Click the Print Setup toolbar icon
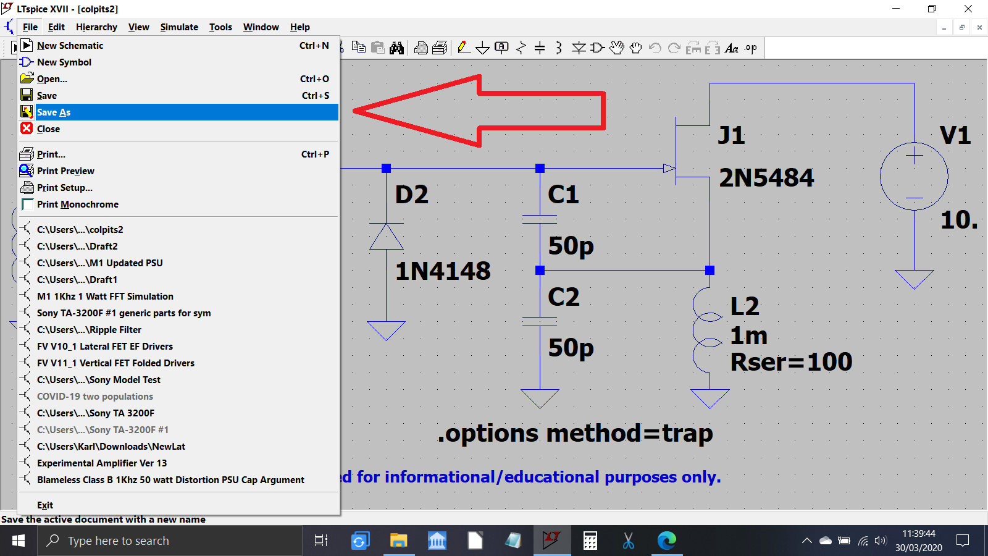This screenshot has width=988, height=556. [x=440, y=48]
